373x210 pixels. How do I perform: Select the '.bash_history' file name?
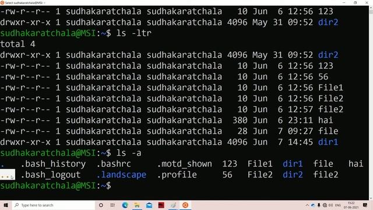pyautogui.click(x=53, y=164)
